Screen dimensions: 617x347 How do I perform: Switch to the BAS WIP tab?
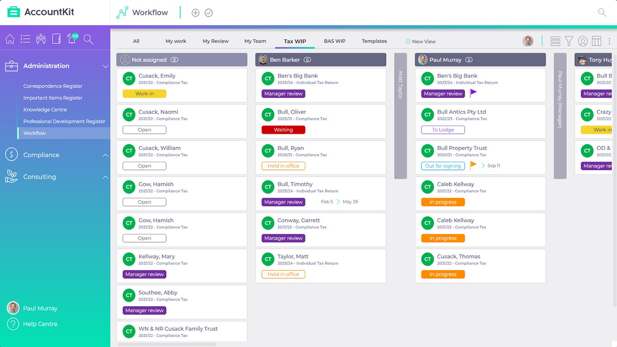(x=335, y=41)
